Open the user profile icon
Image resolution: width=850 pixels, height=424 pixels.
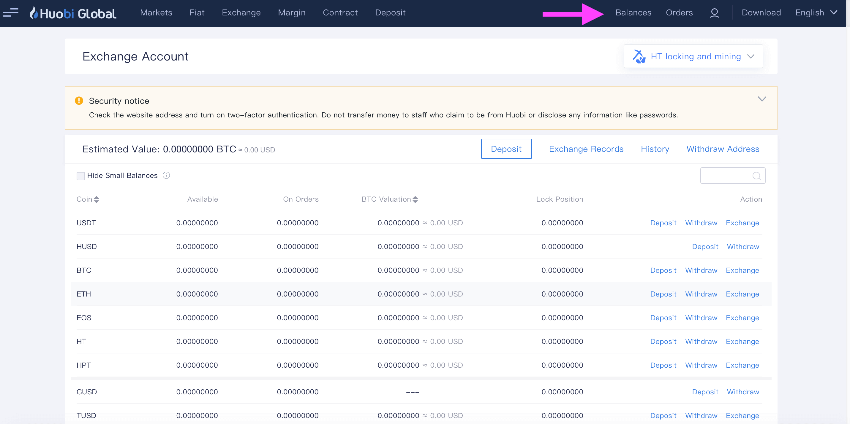click(714, 13)
